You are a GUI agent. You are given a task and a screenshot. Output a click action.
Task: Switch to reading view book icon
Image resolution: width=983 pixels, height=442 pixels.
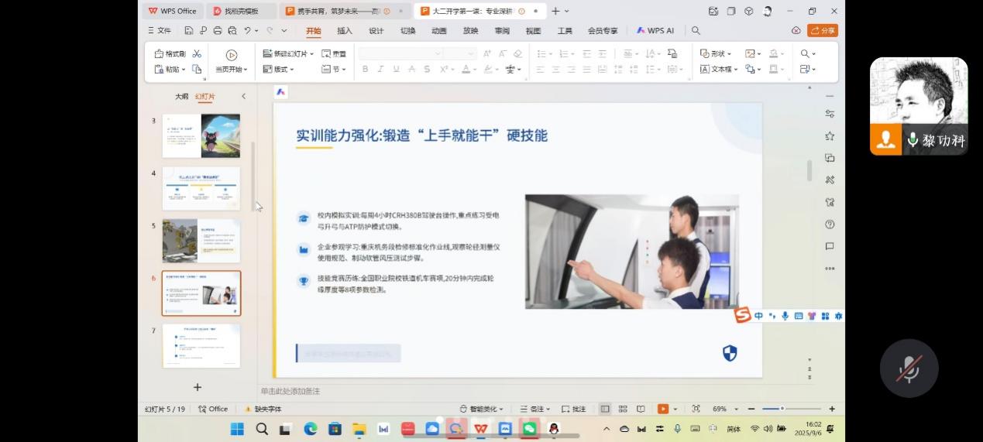641,409
